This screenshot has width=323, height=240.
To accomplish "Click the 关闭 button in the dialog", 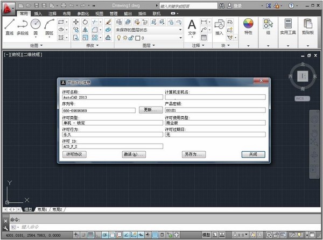I will pyautogui.click(x=253, y=154).
